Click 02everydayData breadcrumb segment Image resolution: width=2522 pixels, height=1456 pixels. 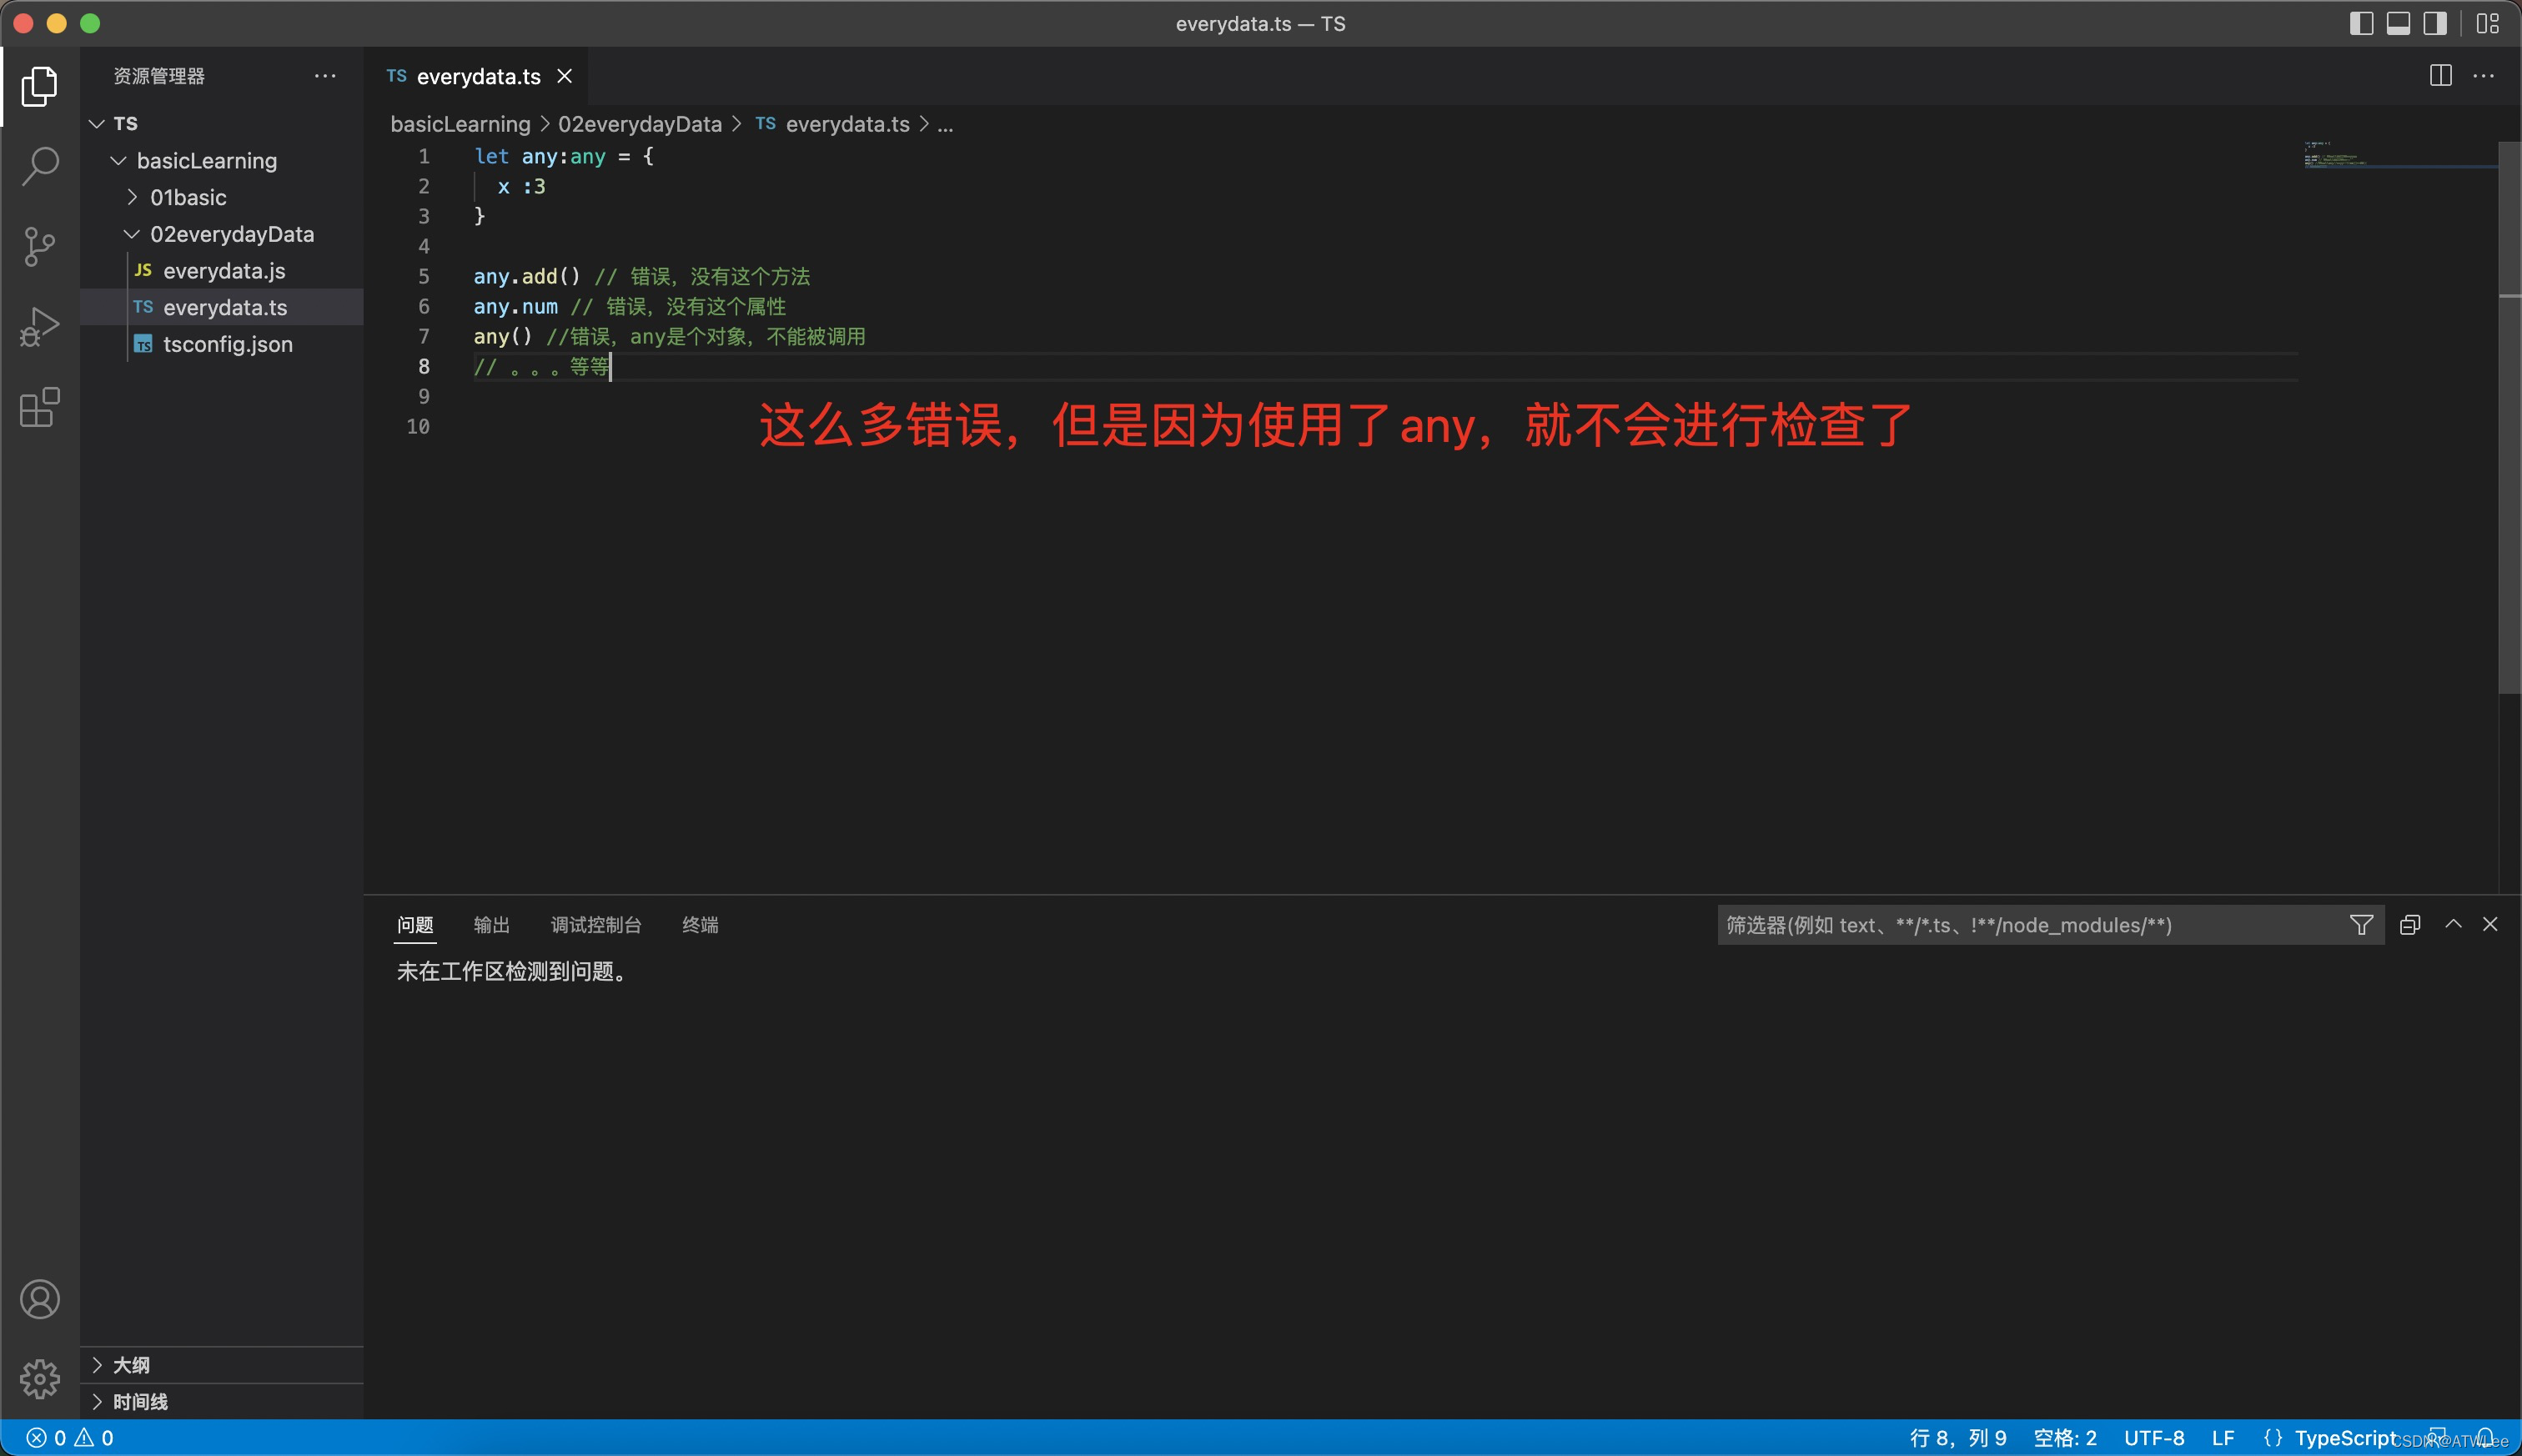point(640,124)
